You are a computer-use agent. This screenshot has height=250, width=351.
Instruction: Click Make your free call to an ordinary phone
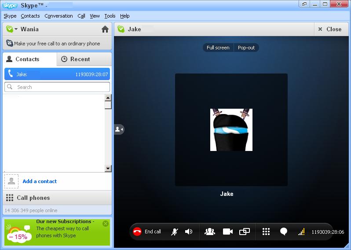(x=57, y=44)
